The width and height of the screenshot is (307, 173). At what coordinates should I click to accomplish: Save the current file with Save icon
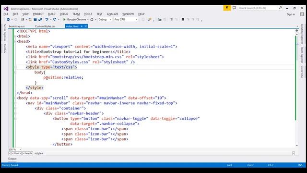click(x=35, y=19)
